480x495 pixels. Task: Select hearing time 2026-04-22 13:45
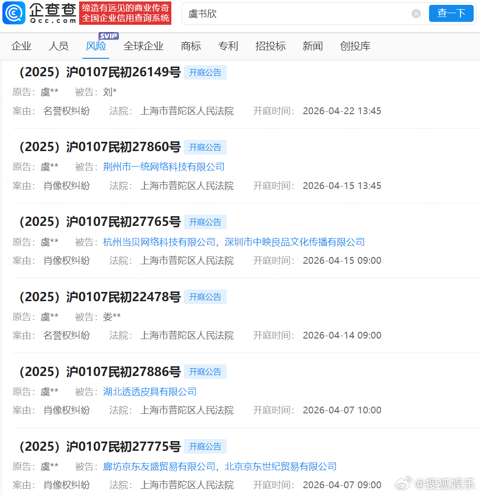point(342,111)
